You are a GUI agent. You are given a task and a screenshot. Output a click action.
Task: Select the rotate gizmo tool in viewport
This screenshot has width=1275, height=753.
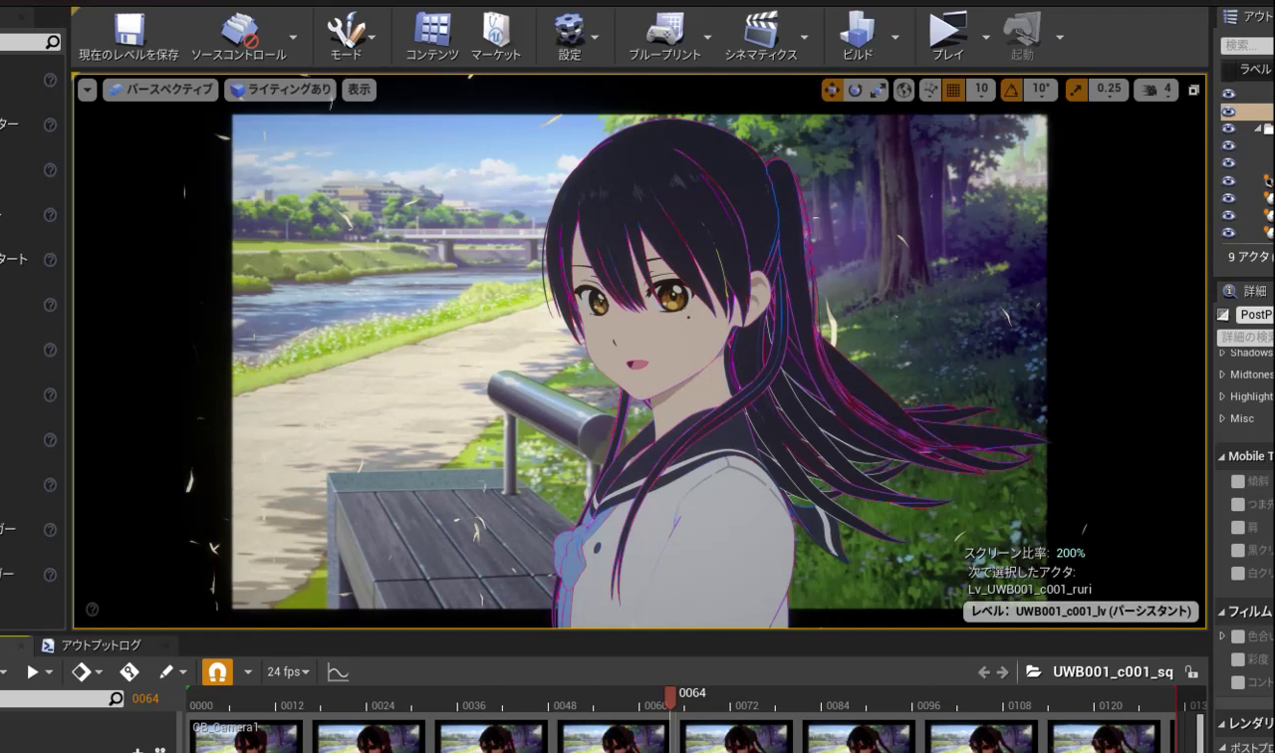855,90
